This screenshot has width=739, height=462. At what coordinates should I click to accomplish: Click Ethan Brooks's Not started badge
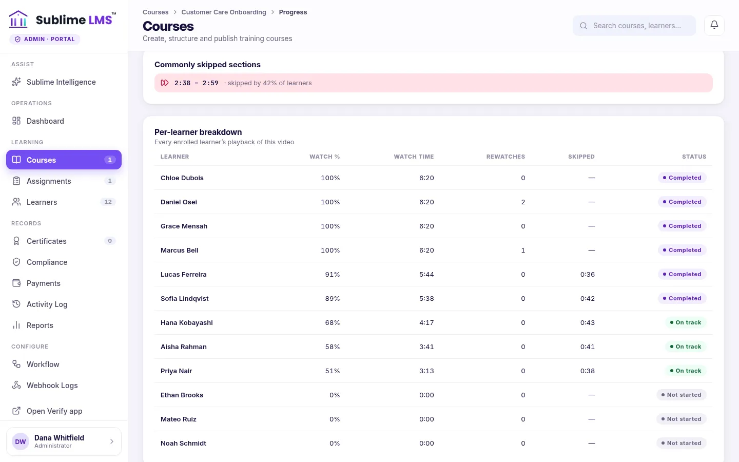682,395
